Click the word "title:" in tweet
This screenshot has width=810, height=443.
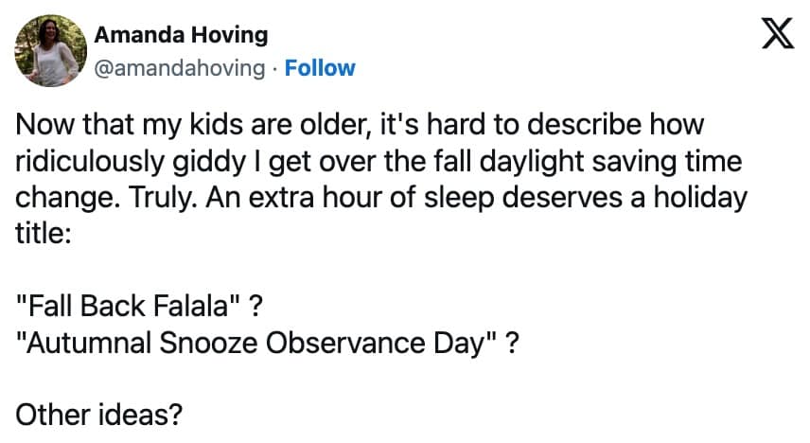click(x=44, y=234)
